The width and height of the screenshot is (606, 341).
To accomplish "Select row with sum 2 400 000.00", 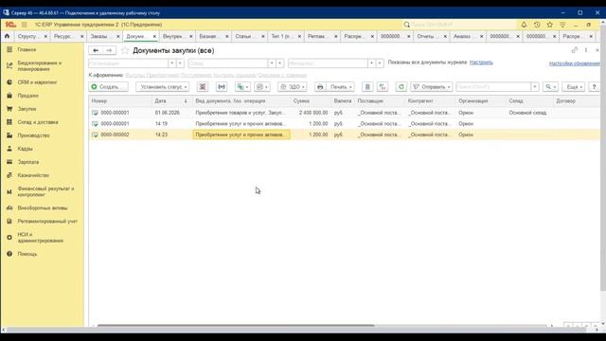I will coord(344,113).
